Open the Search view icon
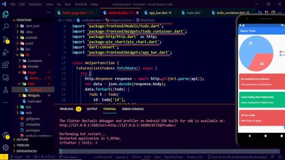 5,27
